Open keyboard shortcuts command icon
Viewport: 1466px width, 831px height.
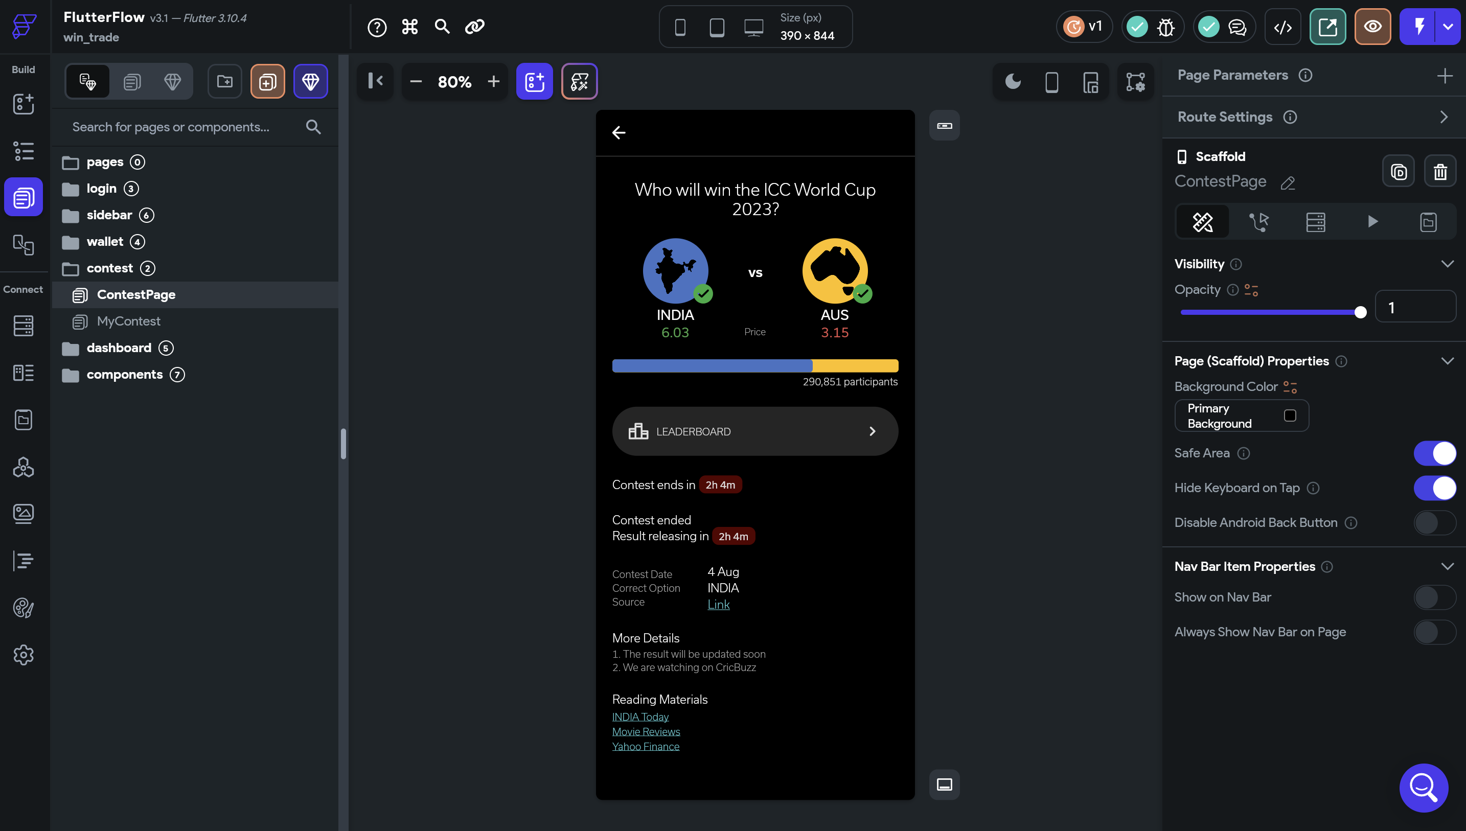click(410, 27)
